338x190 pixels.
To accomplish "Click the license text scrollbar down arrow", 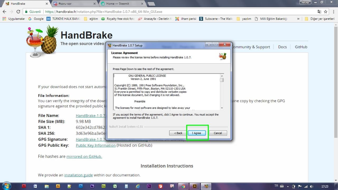I will click(x=222, y=108).
